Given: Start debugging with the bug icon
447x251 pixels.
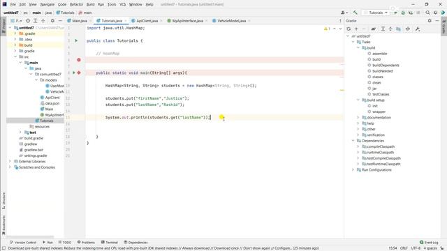Looking at the screenshot, I should (x=403, y=13).
